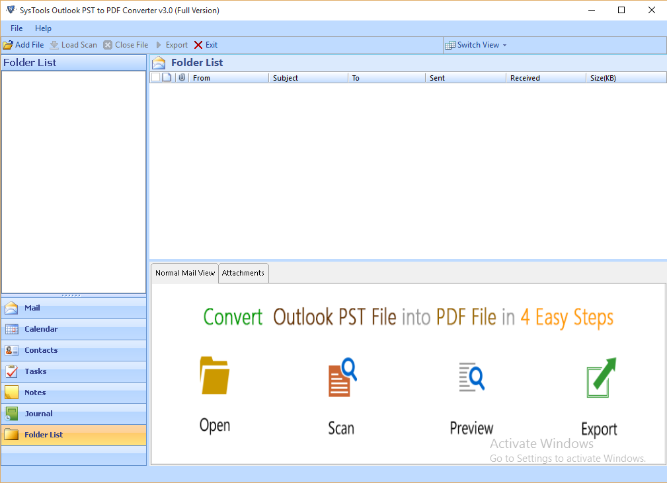Open the File menu
Image resolution: width=667 pixels, height=483 pixels.
click(16, 28)
